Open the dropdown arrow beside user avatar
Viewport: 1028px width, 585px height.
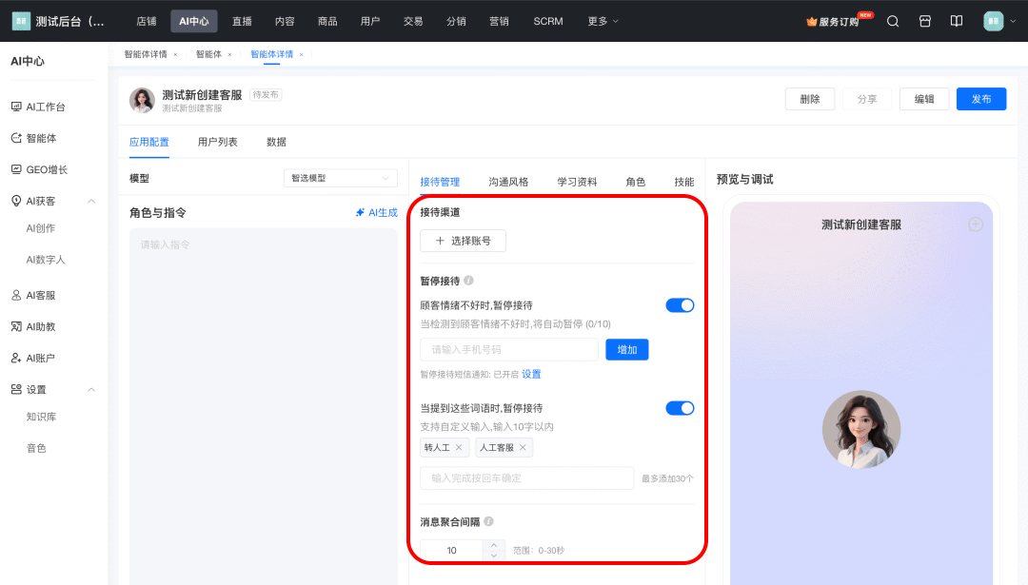[1013, 21]
